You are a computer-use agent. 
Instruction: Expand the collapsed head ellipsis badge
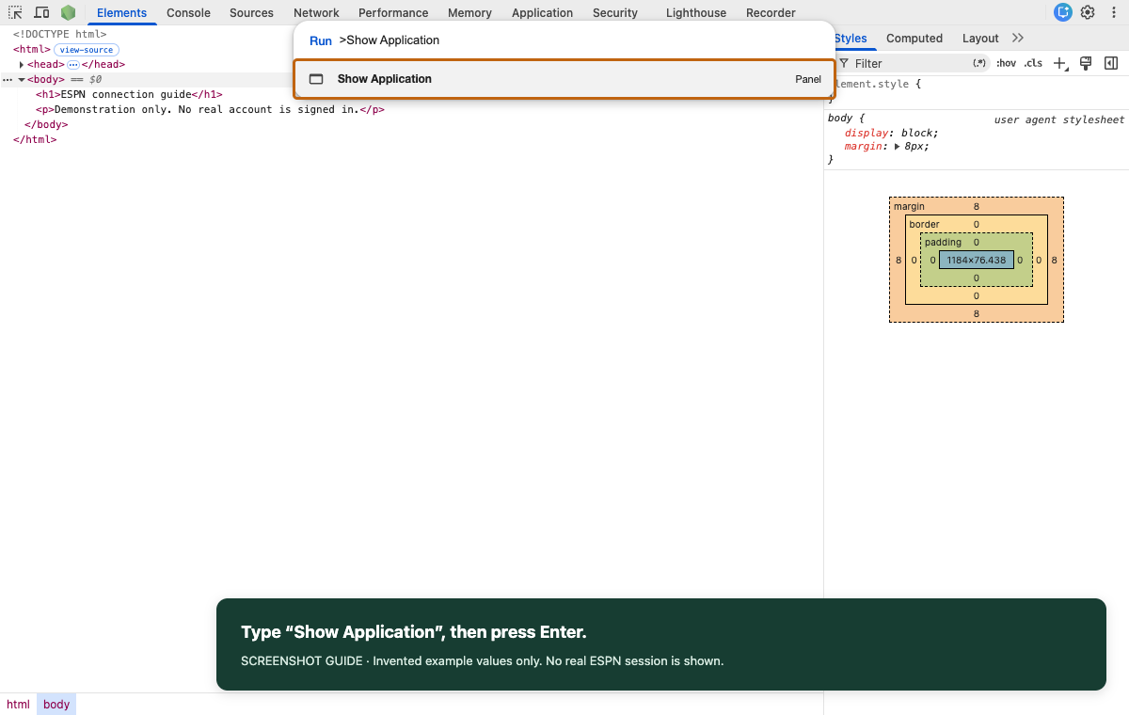tap(73, 64)
